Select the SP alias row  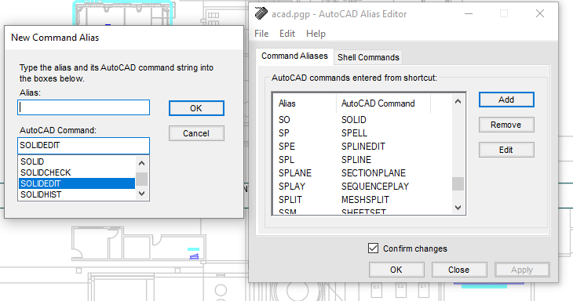tap(363, 132)
